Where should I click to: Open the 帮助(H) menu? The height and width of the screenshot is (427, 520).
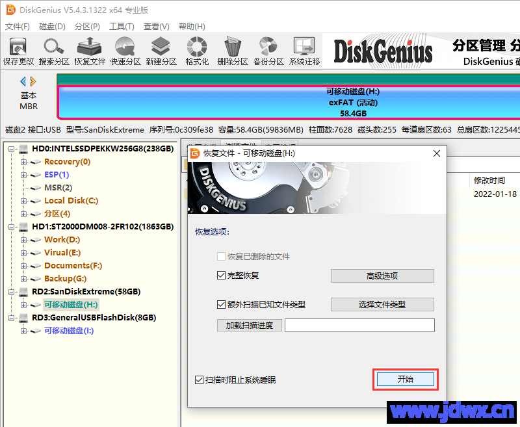click(192, 27)
